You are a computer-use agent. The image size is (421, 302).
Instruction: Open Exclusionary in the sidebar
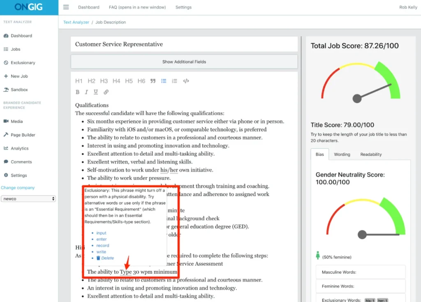23,63
